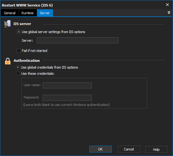Focus the Server text field
173x156 pixels.
[78, 40]
